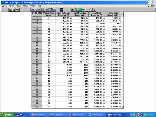Click the help question mark icon
Screen dimensions: 156x117
coord(94,10)
